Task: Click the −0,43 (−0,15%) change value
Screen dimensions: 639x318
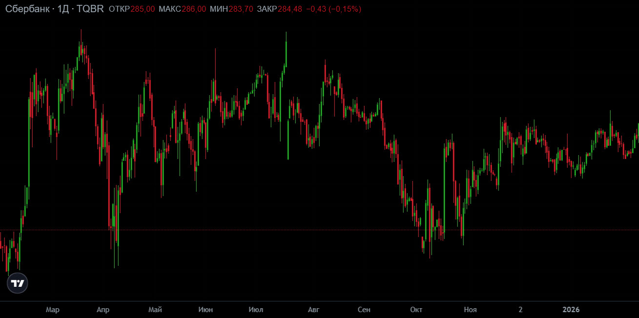Action: [x=333, y=9]
